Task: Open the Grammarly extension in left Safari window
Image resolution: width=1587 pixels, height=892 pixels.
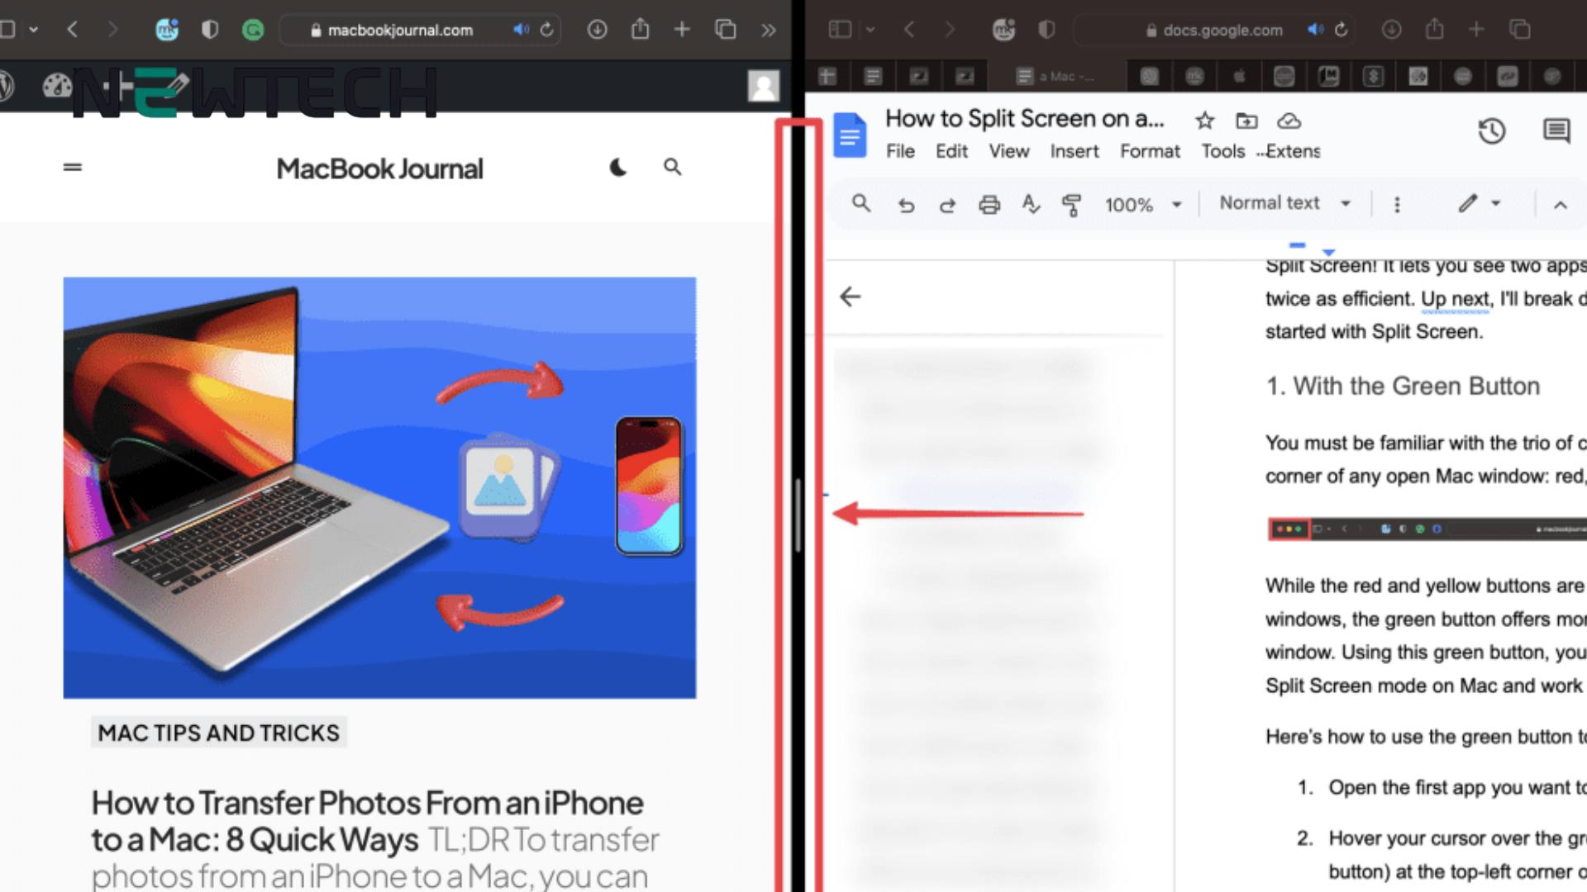Action: point(253,30)
